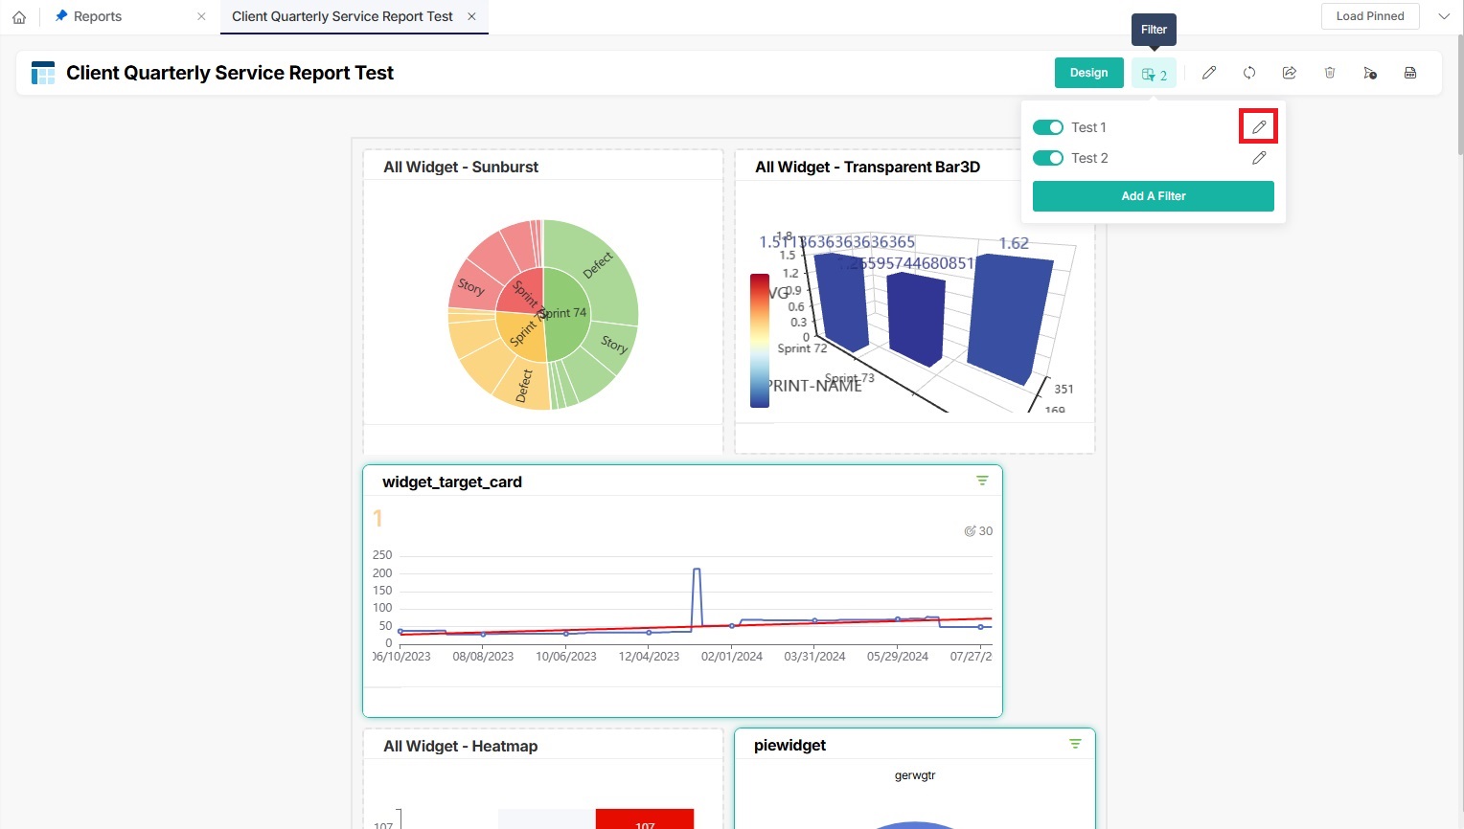Screen dimensions: 1464x829
Task: Refresh the report using the sync icon
Action: [x=1249, y=73]
